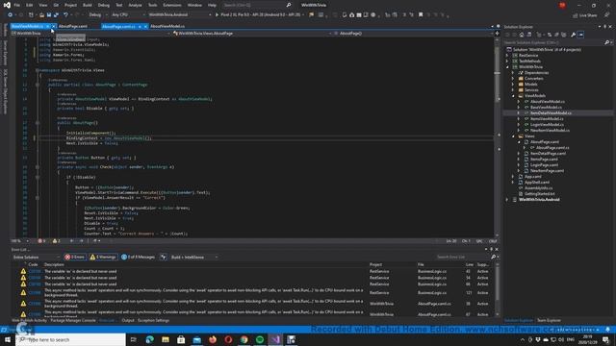Click the Save All toolbar icon
The image size is (616, 346).
(x=56, y=15)
